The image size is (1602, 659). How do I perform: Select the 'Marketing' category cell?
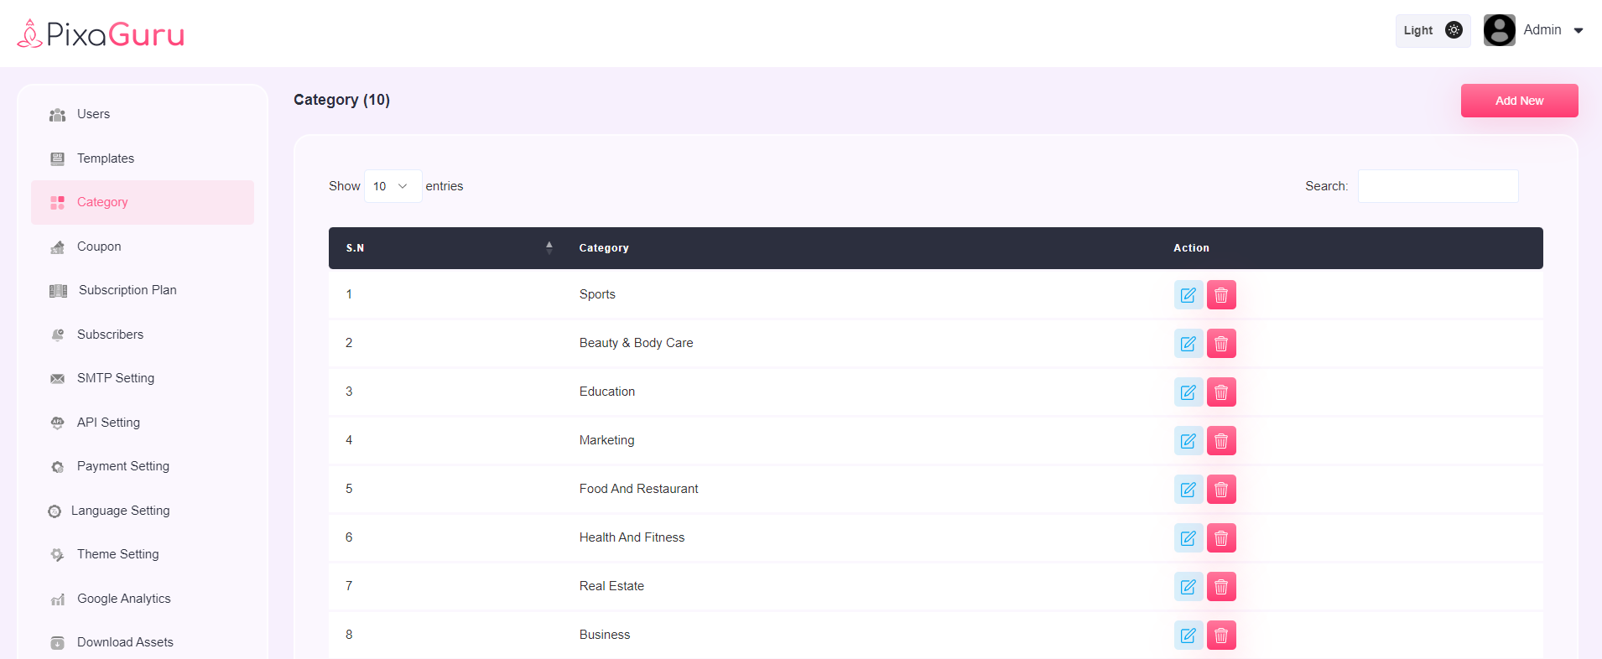[x=606, y=440]
